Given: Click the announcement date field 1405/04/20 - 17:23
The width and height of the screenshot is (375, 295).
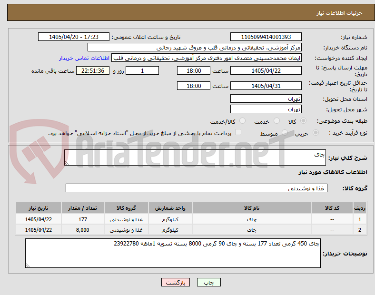Looking at the screenshot, I should [x=74, y=37].
